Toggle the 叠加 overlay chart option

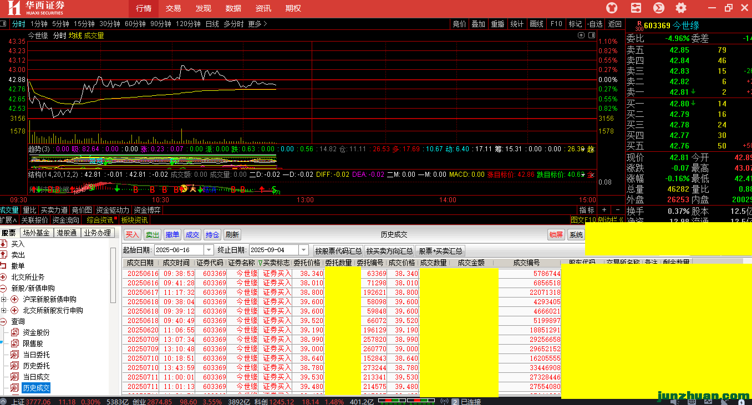[478, 24]
